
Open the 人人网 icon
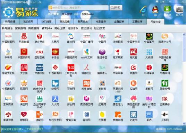pos(55,99)
